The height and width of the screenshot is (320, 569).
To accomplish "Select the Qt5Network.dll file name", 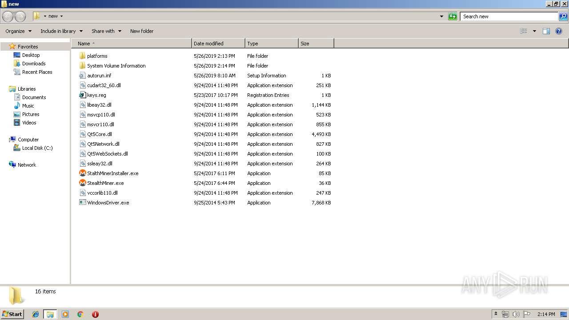I will click(103, 144).
